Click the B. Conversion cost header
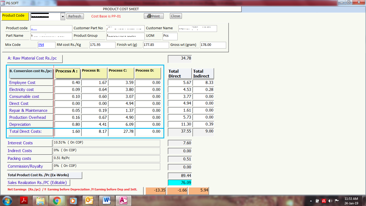This screenshot has width=366, height=206. coord(31,73)
